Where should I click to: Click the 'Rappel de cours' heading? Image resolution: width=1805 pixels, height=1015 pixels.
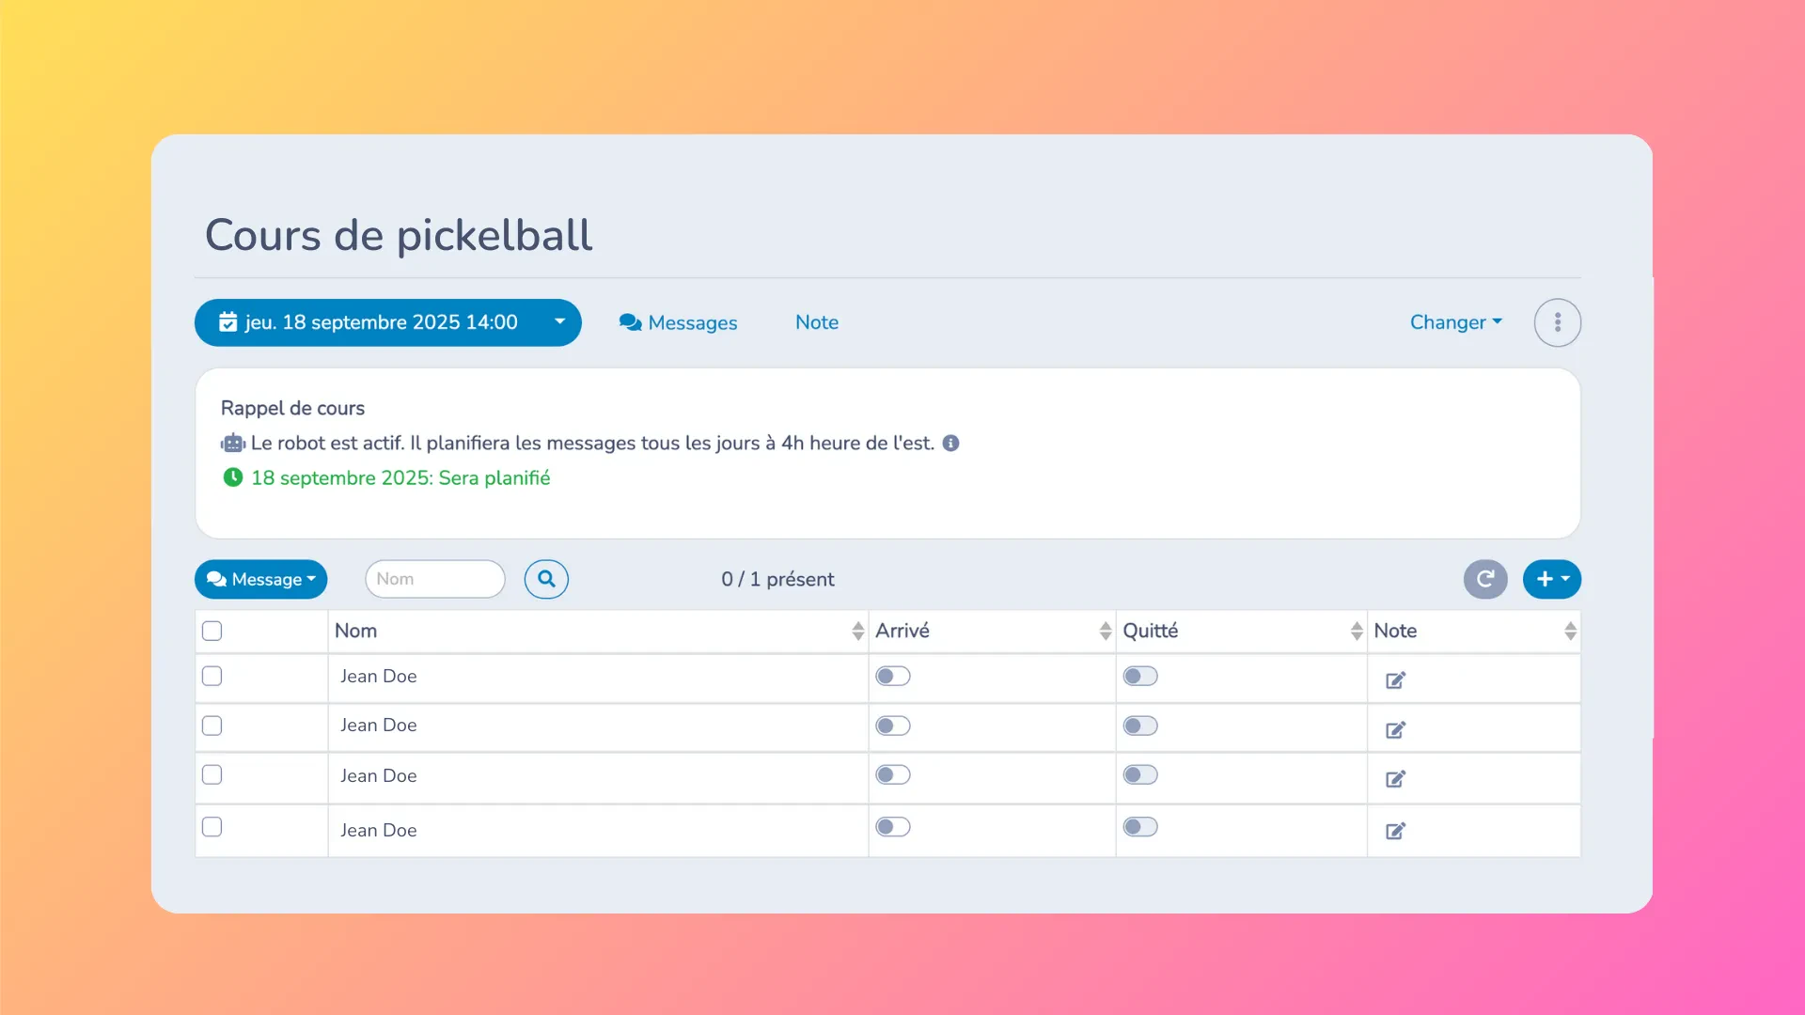click(292, 408)
